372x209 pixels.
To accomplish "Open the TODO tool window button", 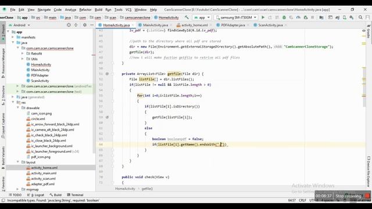I will click(x=15, y=195).
